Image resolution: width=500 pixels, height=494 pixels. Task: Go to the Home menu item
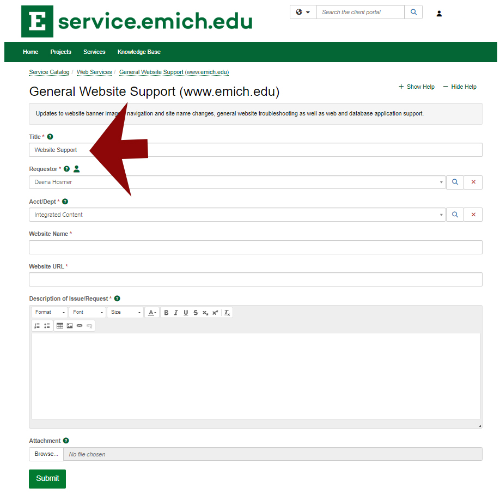[x=31, y=52]
